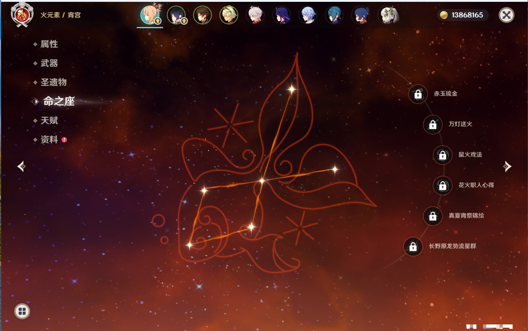The image size is (528, 331).
Task: View the locked 长野原龙势流星群 constellation
Action: coord(413,247)
